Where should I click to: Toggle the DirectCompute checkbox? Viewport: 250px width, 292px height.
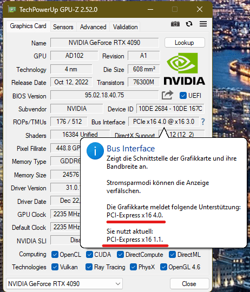click(120, 255)
